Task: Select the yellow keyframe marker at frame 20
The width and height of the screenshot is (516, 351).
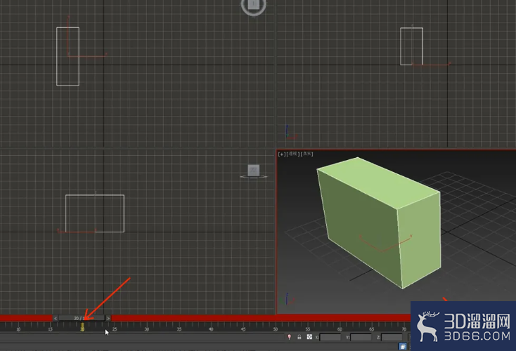Action: pyautogui.click(x=82, y=327)
